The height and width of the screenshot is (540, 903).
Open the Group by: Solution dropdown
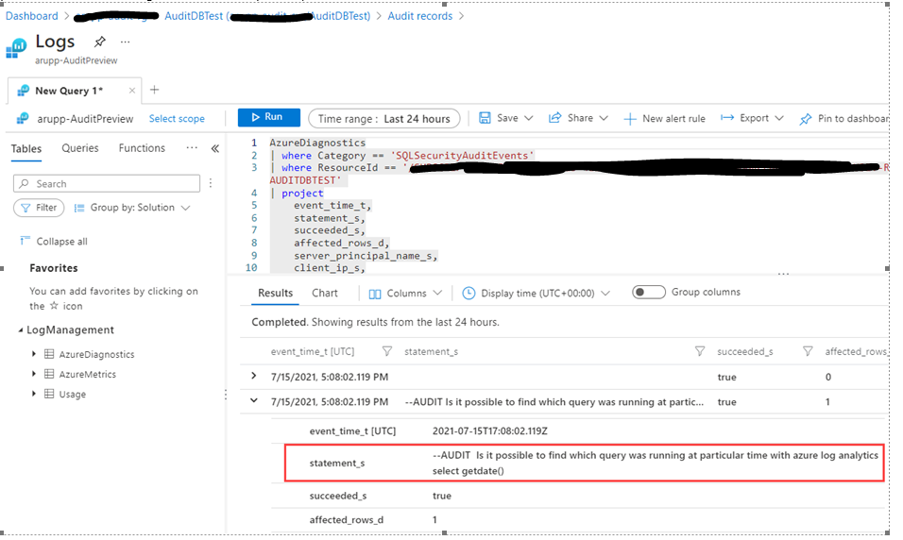[x=132, y=208]
